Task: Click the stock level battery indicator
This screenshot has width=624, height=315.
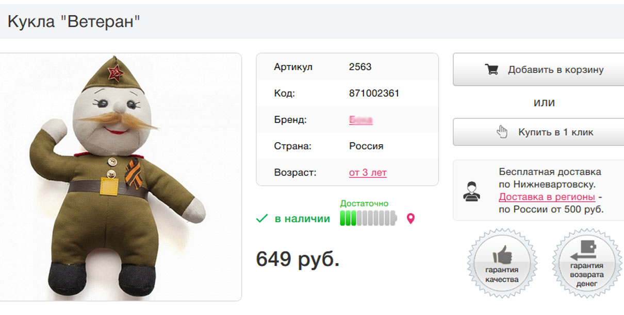Action: point(369,218)
